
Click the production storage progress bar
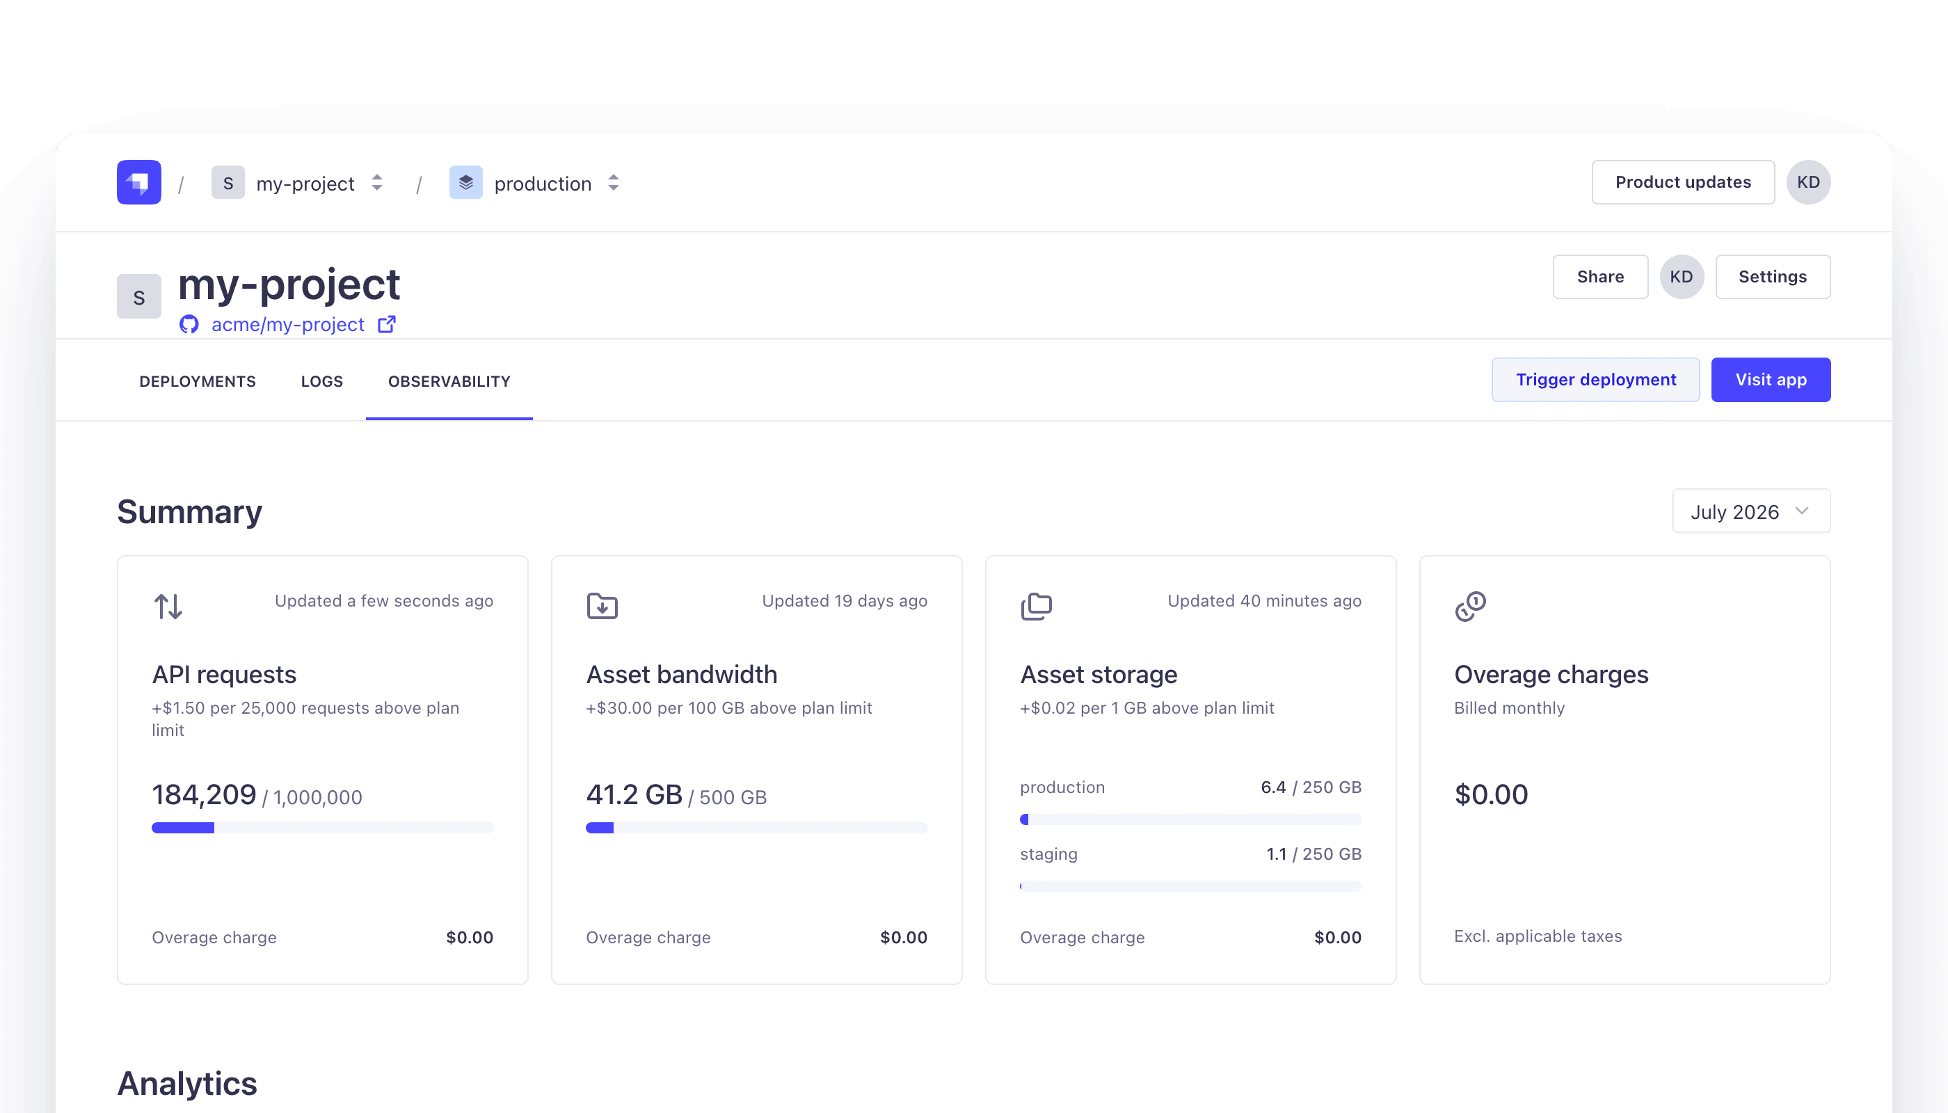pos(1190,819)
